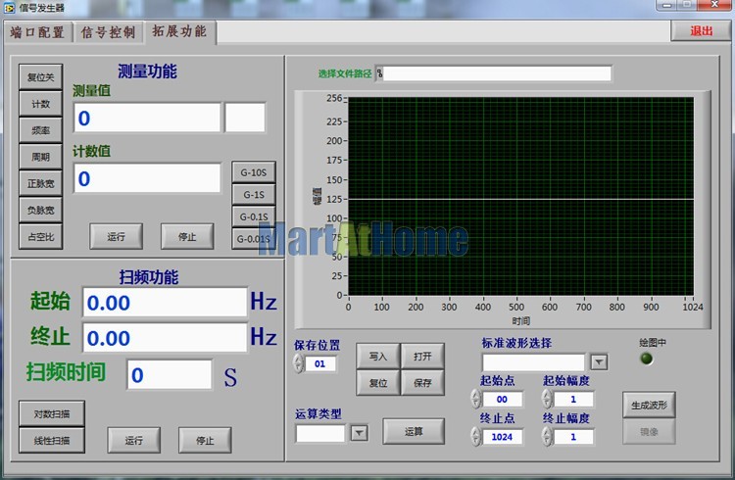Viewport: 735px width, 480px height.
Task: Click the 写入 write button
Action: click(x=377, y=356)
